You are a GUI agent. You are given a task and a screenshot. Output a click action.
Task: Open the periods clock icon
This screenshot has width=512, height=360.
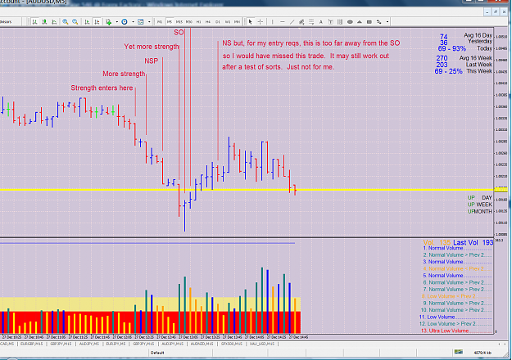[x=125, y=22]
